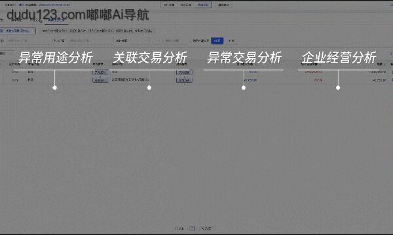Open the underlined active tab below the watermark
Viewport: 393px width, 235px height.
[56, 20]
